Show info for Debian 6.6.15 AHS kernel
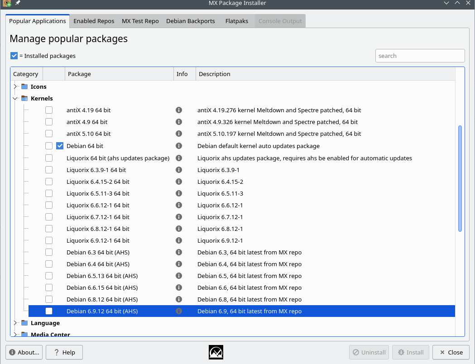 click(179, 287)
